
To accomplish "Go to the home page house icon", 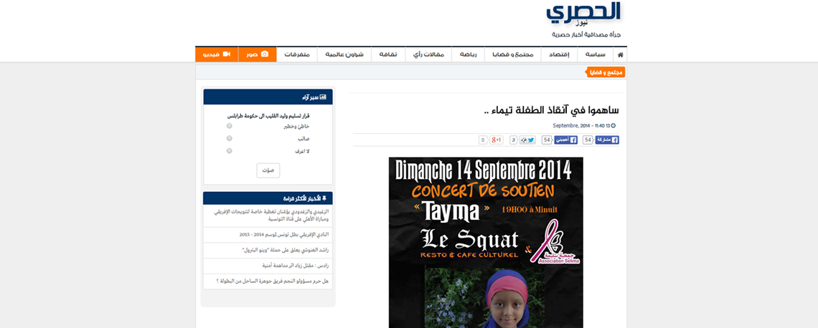I will pos(620,54).
